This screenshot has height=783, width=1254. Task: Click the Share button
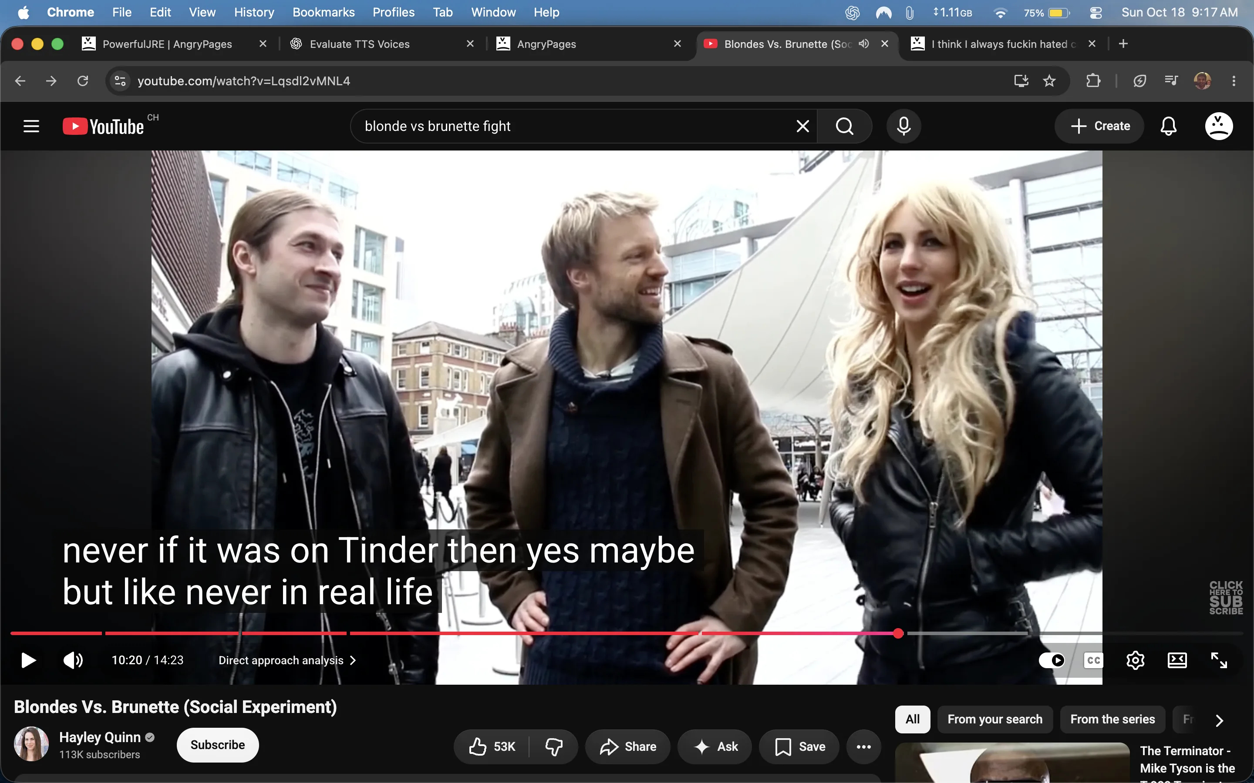tap(627, 746)
